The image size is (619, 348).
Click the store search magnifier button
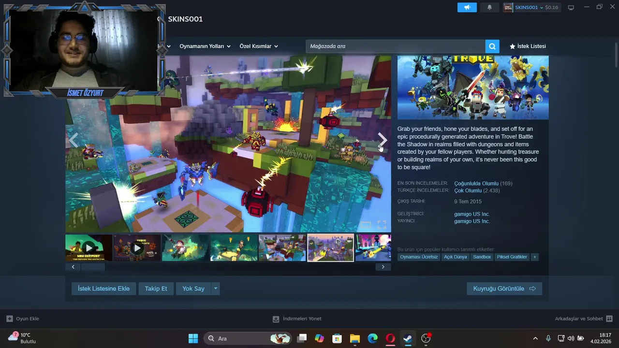tap(492, 46)
